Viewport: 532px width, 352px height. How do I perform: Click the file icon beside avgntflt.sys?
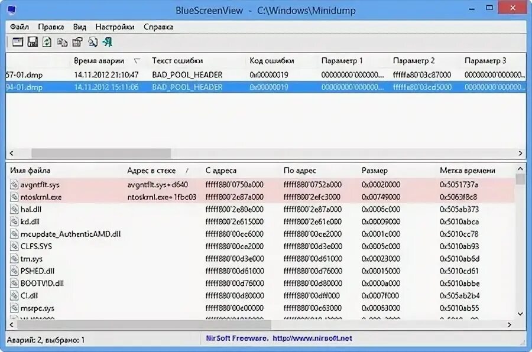pos(14,185)
